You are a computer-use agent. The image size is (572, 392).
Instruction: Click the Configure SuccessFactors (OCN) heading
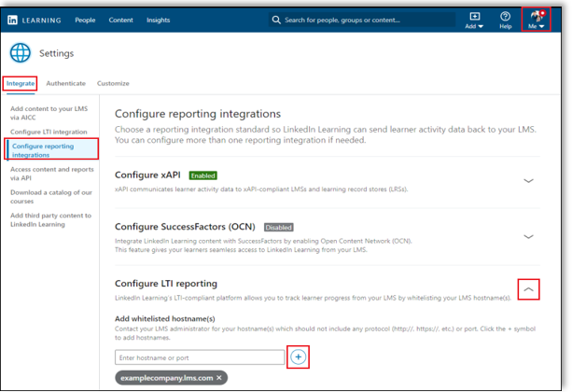coord(185,227)
